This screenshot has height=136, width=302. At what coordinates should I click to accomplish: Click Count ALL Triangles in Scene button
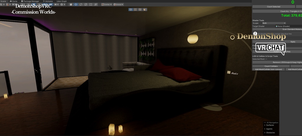(x=277, y=11)
